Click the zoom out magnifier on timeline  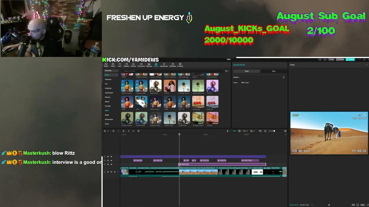tap(265, 131)
